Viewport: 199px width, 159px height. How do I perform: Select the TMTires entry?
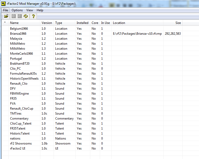tap(16, 114)
